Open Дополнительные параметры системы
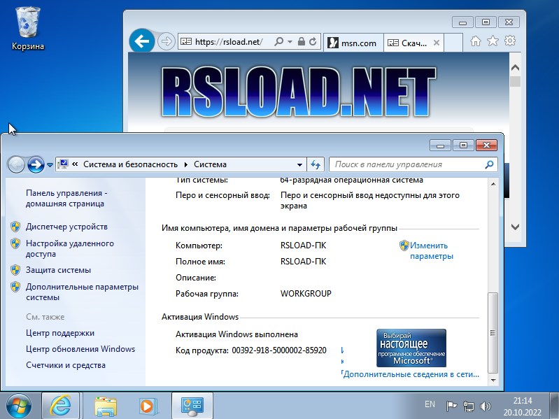559x419 pixels. (x=82, y=292)
